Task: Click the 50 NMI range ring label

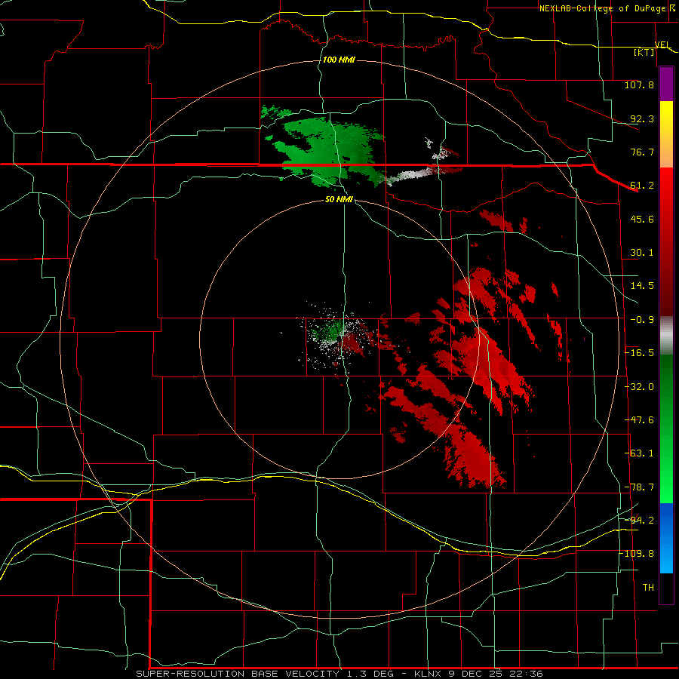Action: [x=339, y=199]
